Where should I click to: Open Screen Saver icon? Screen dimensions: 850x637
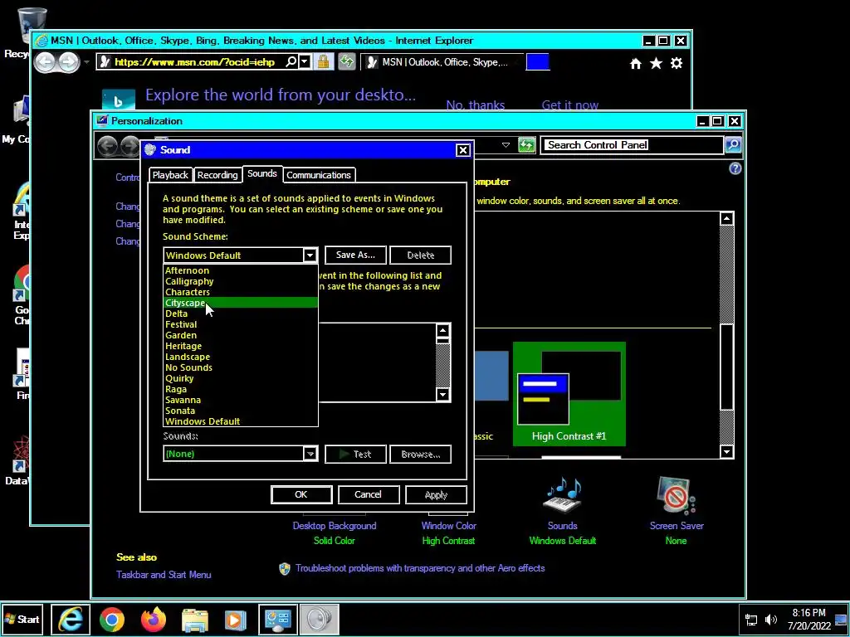676,495
